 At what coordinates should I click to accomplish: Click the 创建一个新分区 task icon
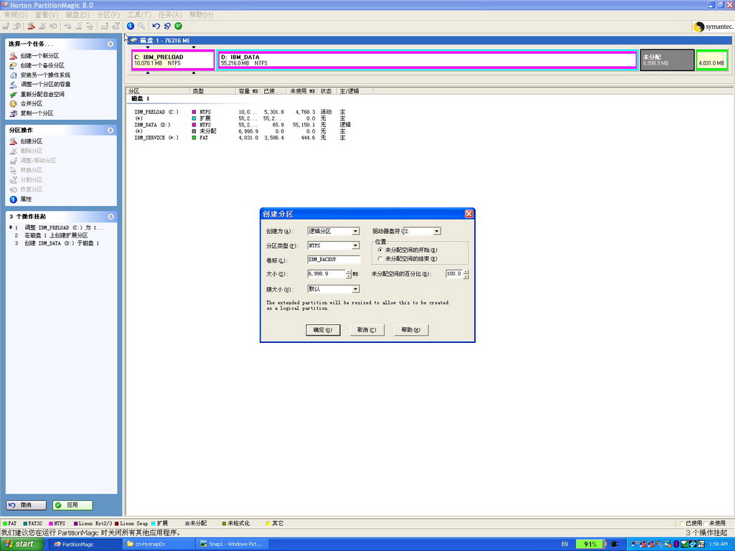(x=13, y=56)
